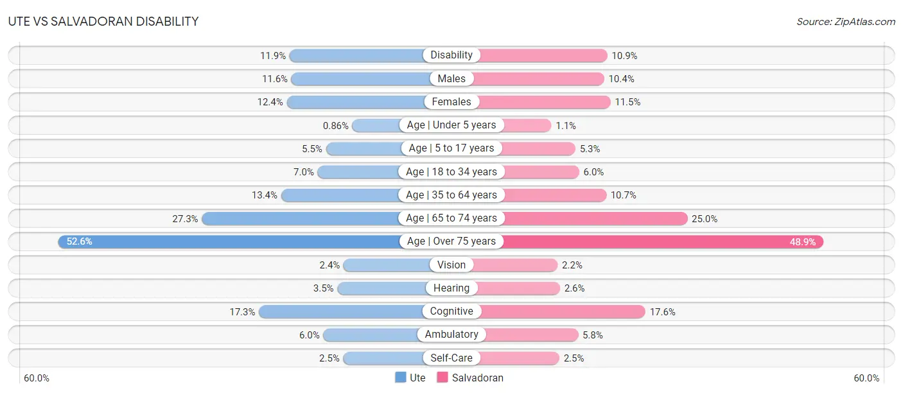
Task: Click the pink Salvadoran legend swatch
Action: 443,378
